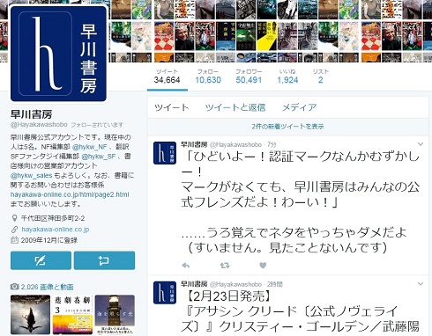This screenshot has width=432, height=336.
Task: Open the 悲劇喜劇 3 media thumbnail
Action: point(72,315)
